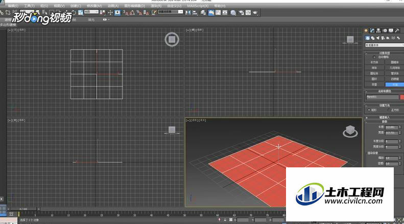This screenshot has width=404, height=224.
Task: Select the Geometry category icon
Action: (x=368, y=38)
